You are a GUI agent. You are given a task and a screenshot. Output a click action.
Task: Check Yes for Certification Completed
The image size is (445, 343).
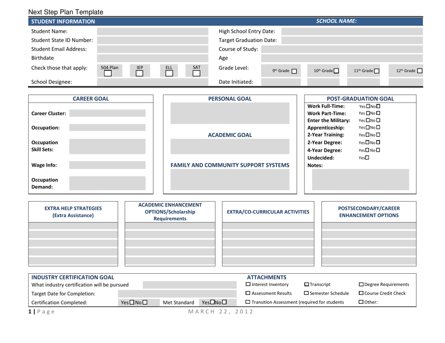[132, 302]
